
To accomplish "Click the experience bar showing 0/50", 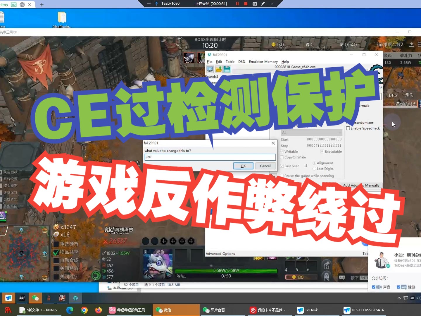I will click(226, 276).
